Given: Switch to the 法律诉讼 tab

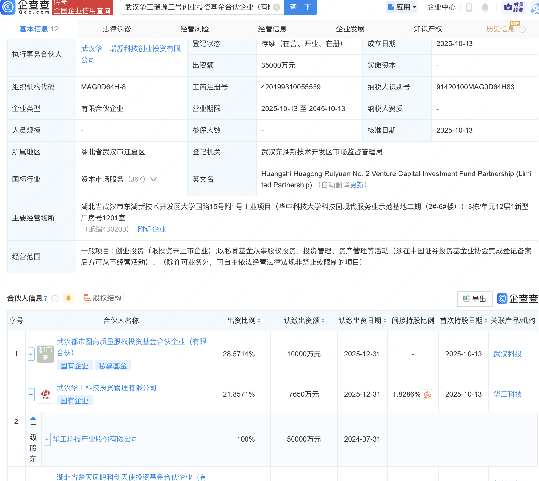Looking at the screenshot, I should pos(117,29).
